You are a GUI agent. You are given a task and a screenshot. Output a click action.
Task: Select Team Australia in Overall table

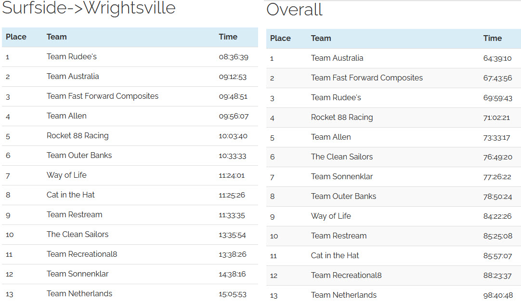[x=337, y=58]
